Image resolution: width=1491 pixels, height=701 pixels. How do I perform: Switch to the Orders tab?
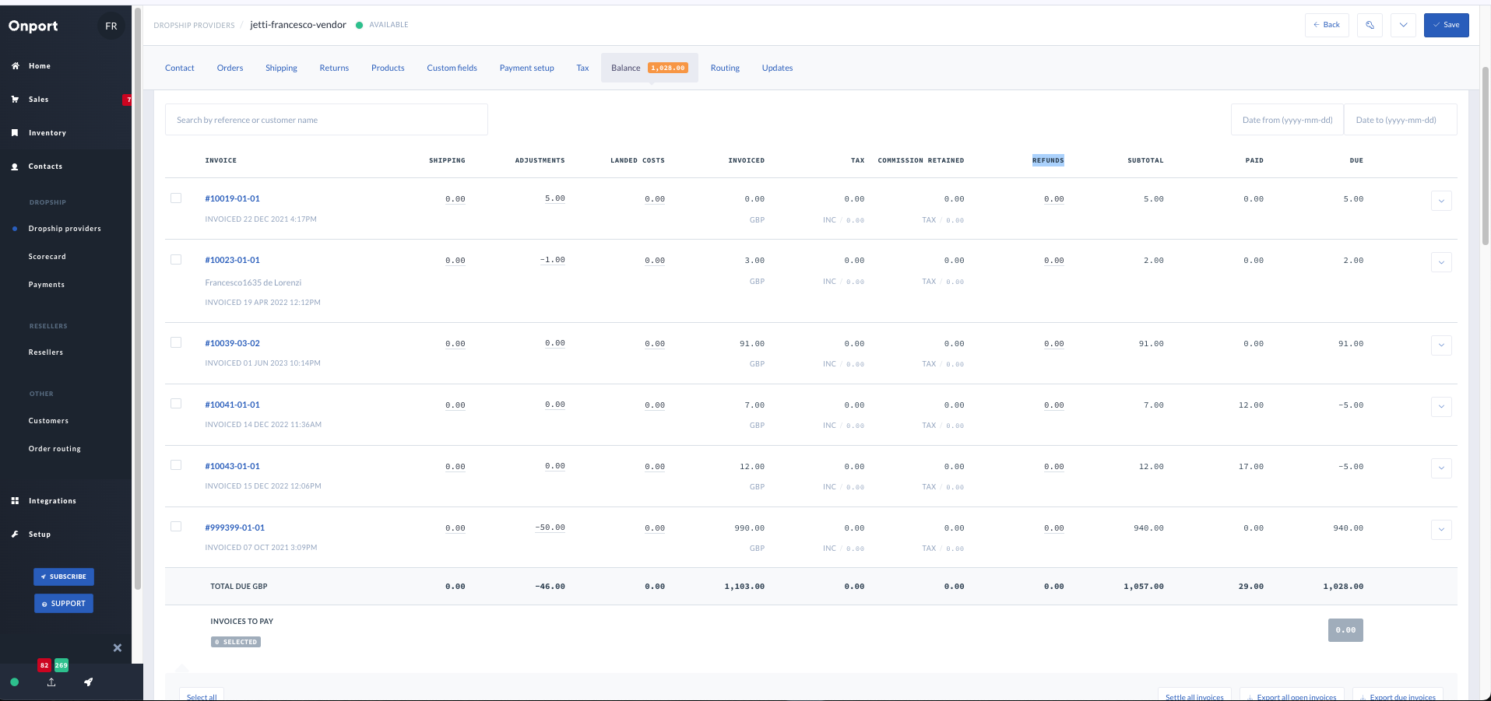(230, 68)
